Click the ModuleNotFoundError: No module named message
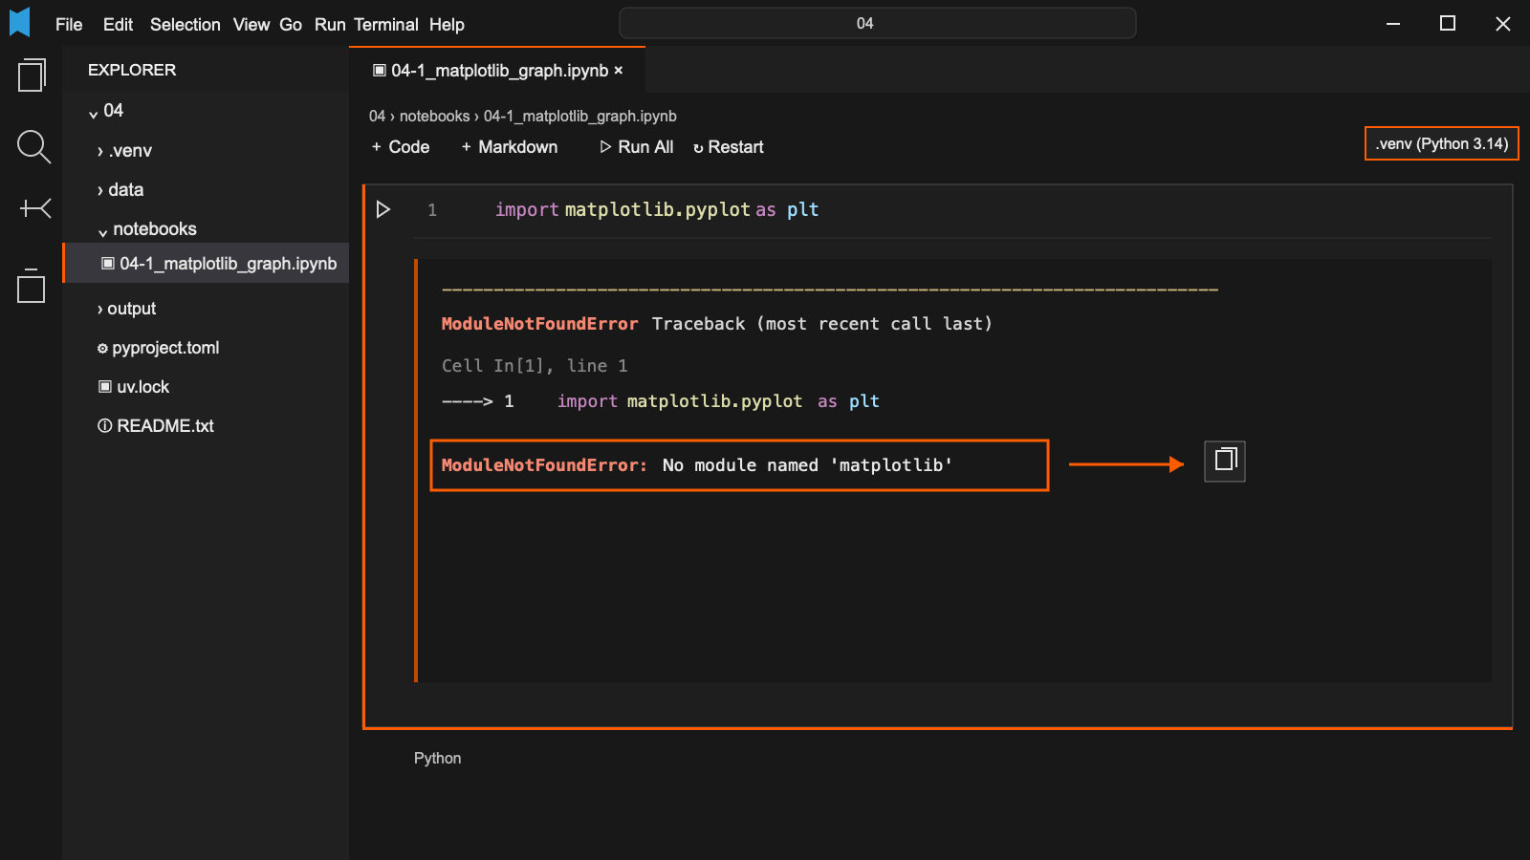Image resolution: width=1530 pixels, height=860 pixels. (739, 465)
